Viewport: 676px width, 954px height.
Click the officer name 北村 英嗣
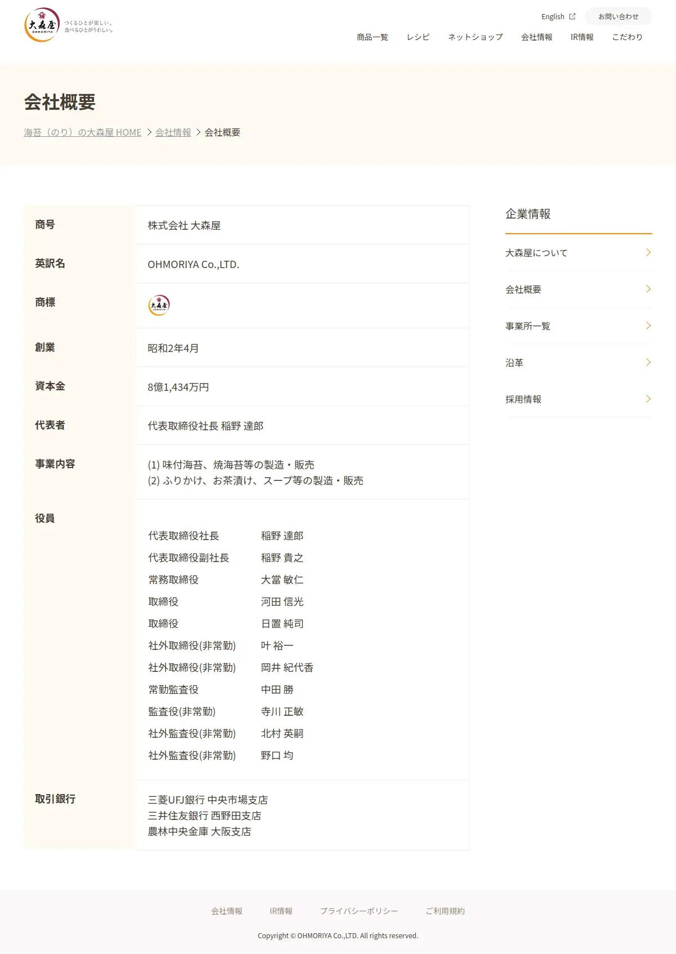282,733
